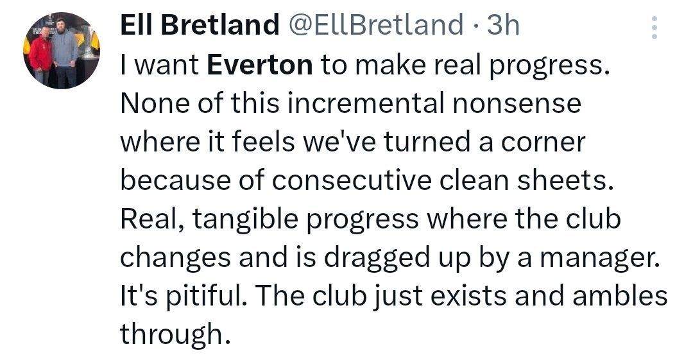
Task: Open the @EllBretland handle link
Action: click(376, 24)
